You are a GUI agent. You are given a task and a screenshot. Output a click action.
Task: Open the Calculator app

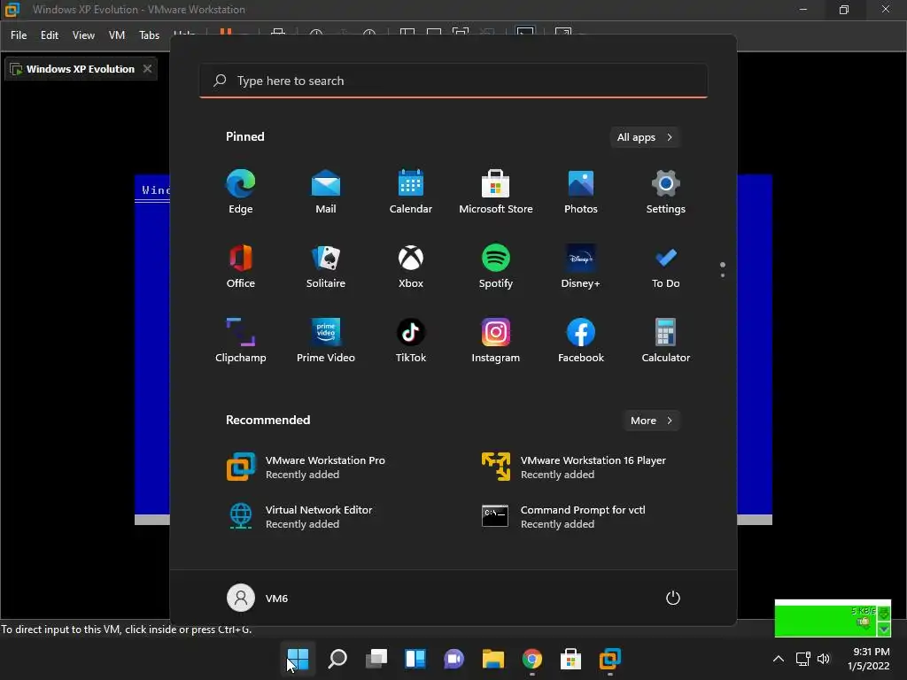(666, 341)
